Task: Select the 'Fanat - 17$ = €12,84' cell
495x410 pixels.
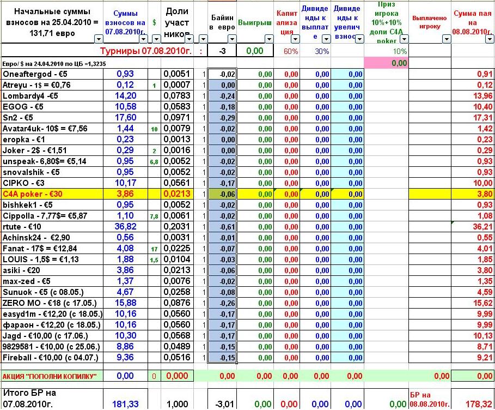Action: [52, 249]
